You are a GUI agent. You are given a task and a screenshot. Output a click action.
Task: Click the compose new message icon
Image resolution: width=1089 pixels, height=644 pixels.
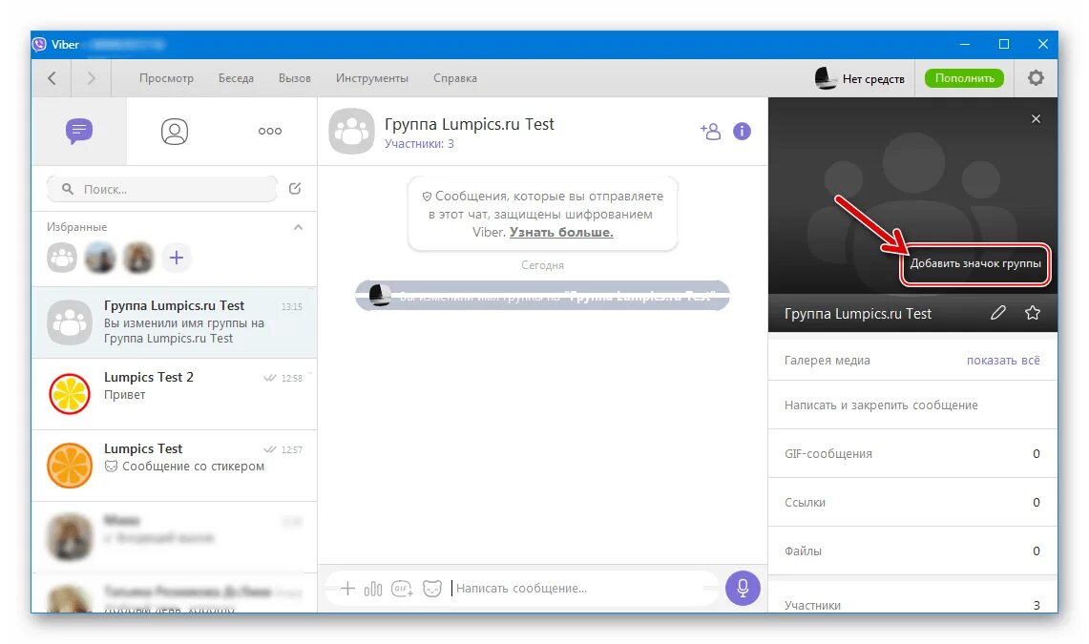(295, 189)
